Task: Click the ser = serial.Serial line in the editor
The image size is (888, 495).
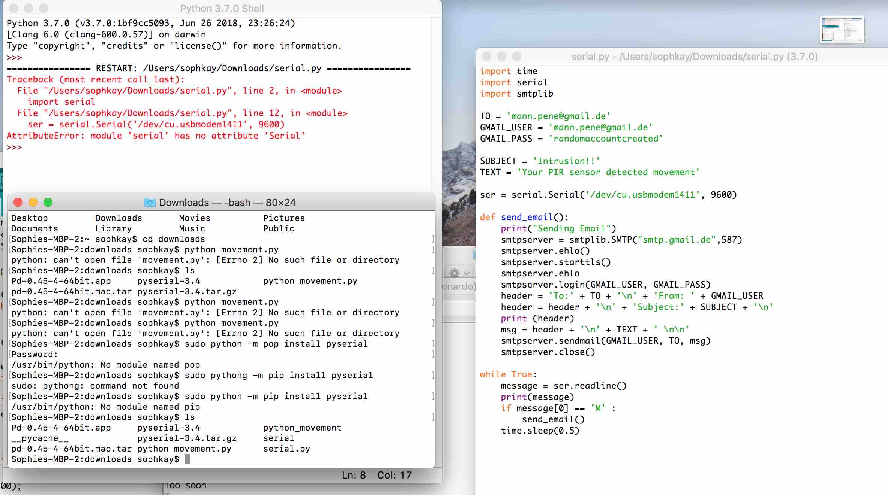Action: click(607, 195)
